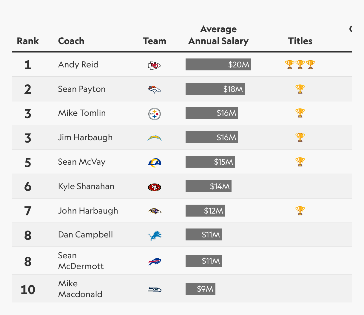
Task: Click the $20M salary bar
Action: (x=218, y=64)
